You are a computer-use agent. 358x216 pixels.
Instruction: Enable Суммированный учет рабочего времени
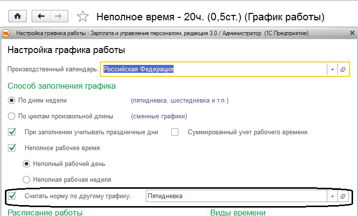tap(175, 132)
